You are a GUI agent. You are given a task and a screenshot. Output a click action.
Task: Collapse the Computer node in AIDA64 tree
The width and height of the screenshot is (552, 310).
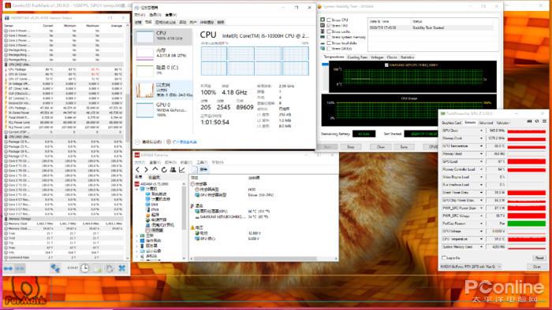tap(137, 189)
